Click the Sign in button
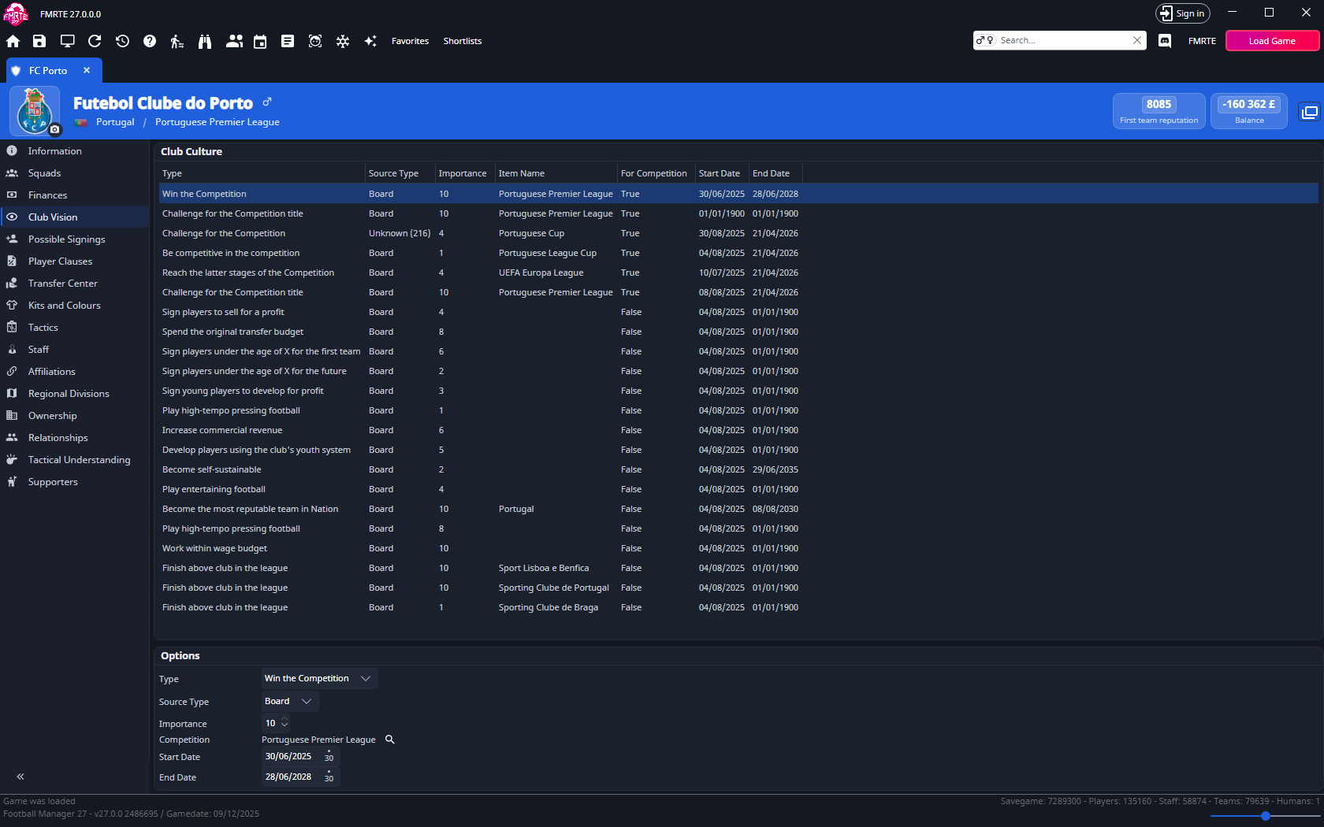Image resolution: width=1324 pixels, height=827 pixels. 1182,13
